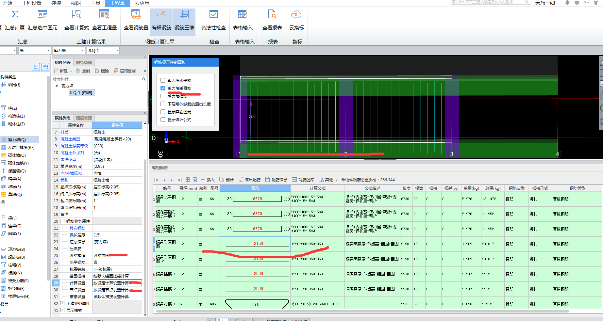Go to last rebar record button
The image size is (603, 321).
pos(180,180)
